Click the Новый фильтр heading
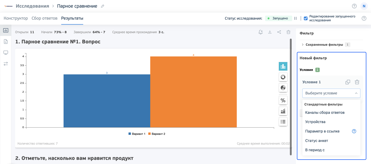This screenshot has width=371, height=164. [x=313, y=58]
